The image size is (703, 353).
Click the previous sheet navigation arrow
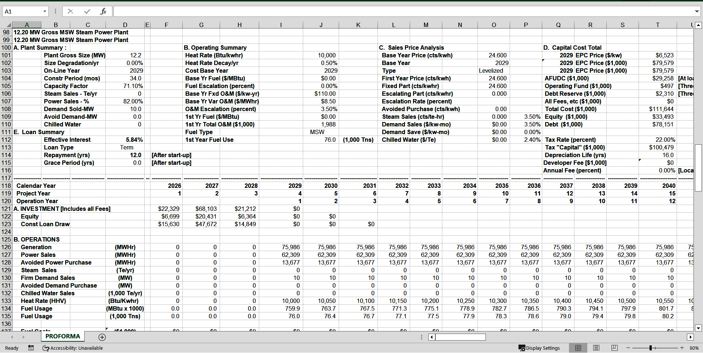[12, 336]
